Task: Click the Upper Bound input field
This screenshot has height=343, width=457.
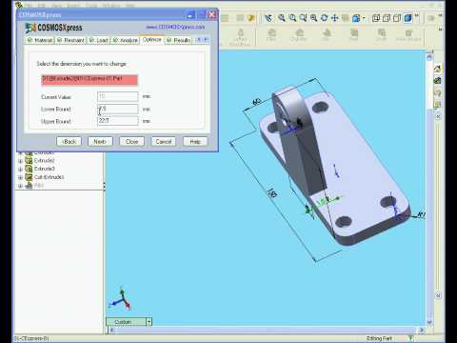Action: (x=118, y=121)
